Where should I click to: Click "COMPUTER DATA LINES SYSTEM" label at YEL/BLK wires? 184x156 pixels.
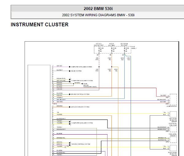(x=82, y=123)
